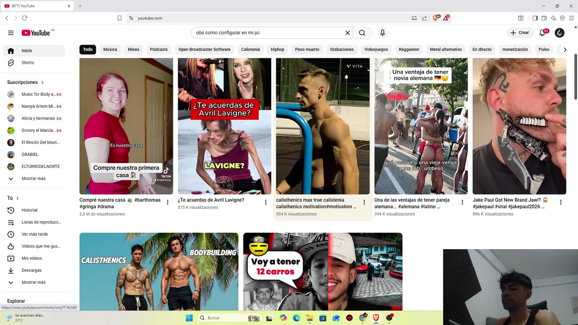Open options for the calisthenics max short
The height and width of the screenshot is (325, 578).
click(364, 202)
